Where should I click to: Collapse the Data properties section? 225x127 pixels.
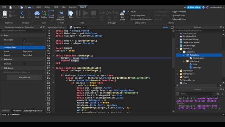[x=2, y=35]
